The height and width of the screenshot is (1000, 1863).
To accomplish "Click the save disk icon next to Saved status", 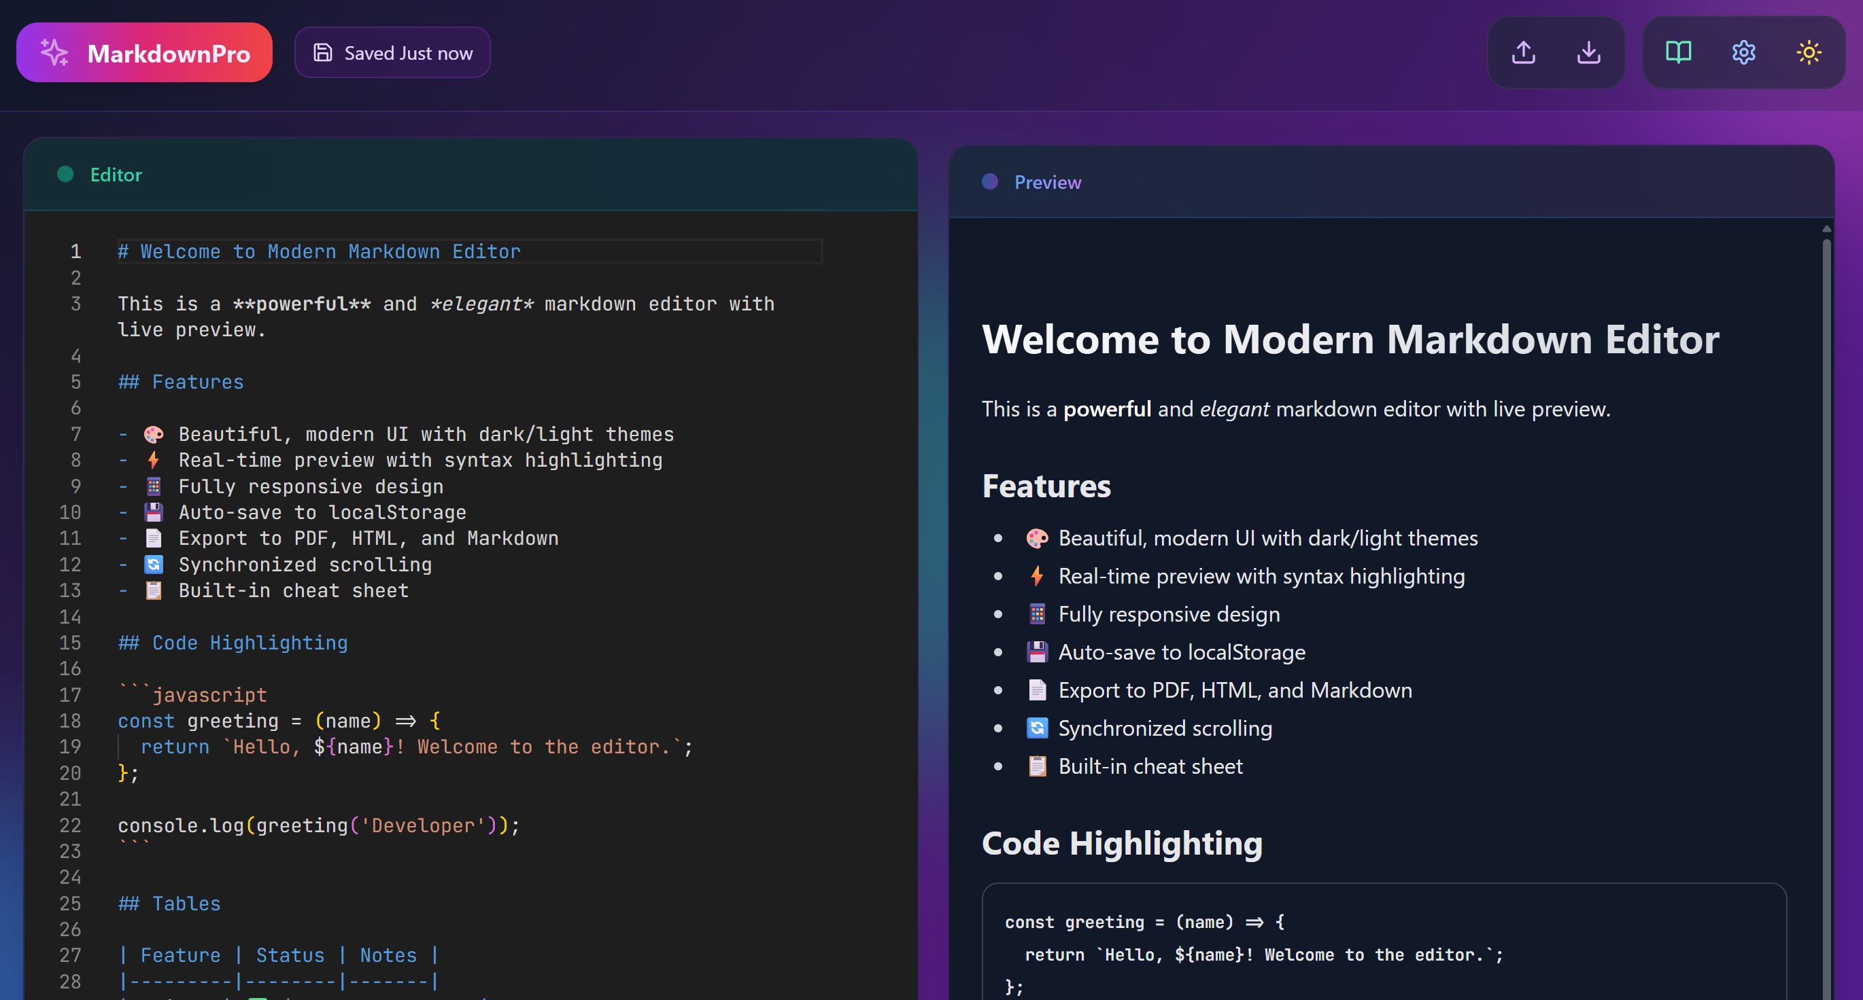I will [322, 52].
